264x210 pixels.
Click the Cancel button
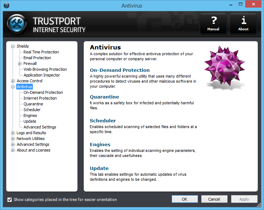tap(214, 199)
